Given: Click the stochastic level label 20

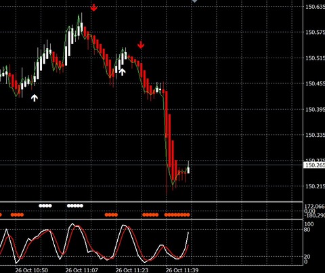Looking at the screenshot, I should click(307, 257).
